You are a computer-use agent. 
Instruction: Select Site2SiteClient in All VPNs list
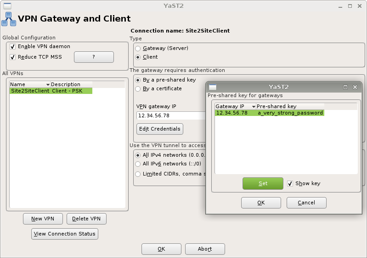pos(30,91)
